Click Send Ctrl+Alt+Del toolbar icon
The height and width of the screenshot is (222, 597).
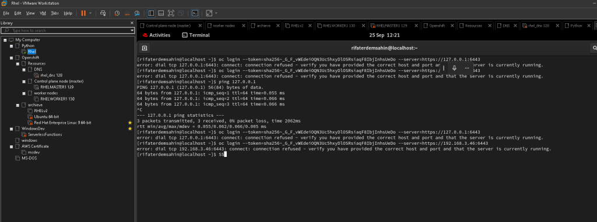click(x=103, y=13)
